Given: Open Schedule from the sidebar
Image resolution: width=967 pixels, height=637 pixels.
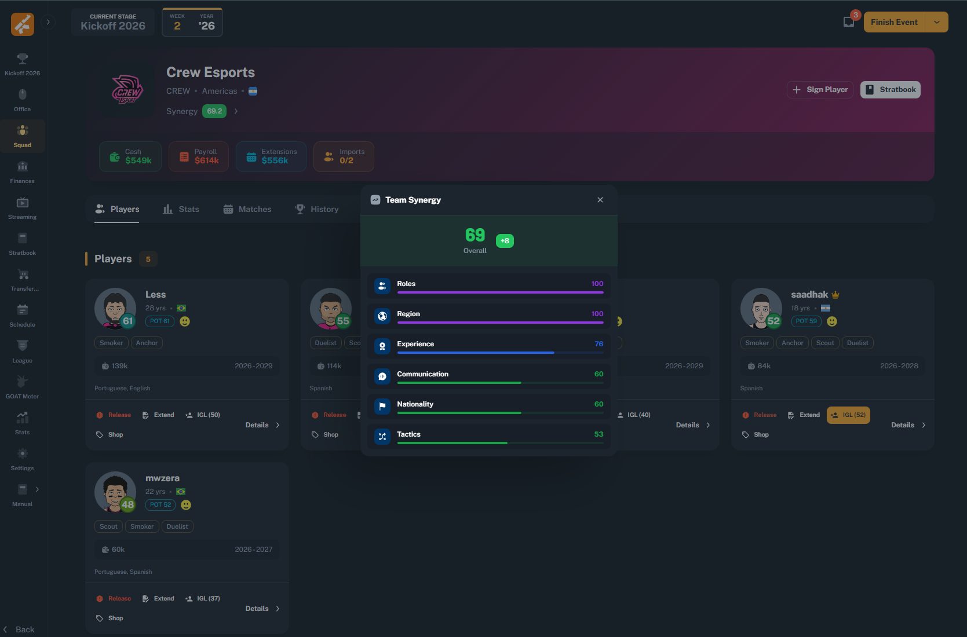Looking at the screenshot, I should coord(22,315).
